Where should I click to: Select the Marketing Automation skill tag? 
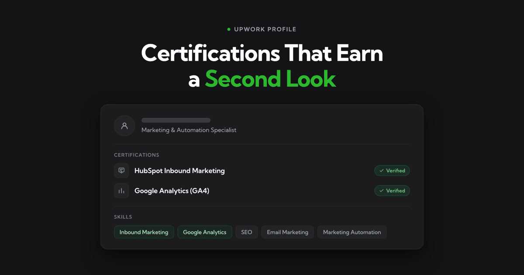tap(352, 232)
